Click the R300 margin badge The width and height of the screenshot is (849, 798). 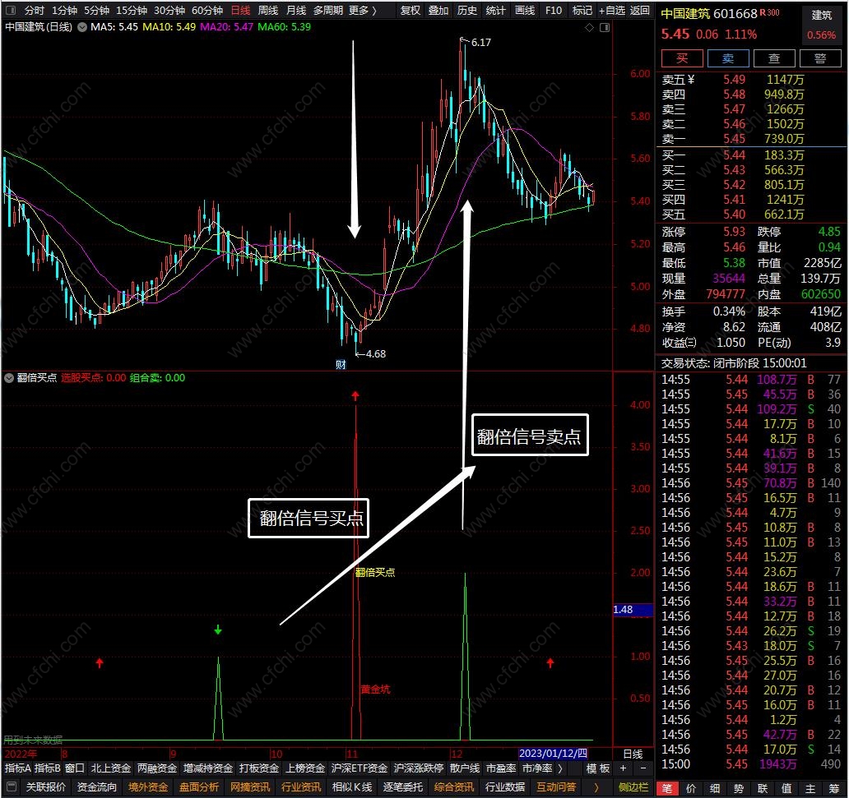coord(769,12)
